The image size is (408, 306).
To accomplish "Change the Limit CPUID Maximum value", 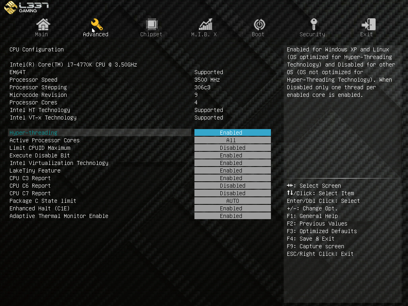I will coord(232,148).
